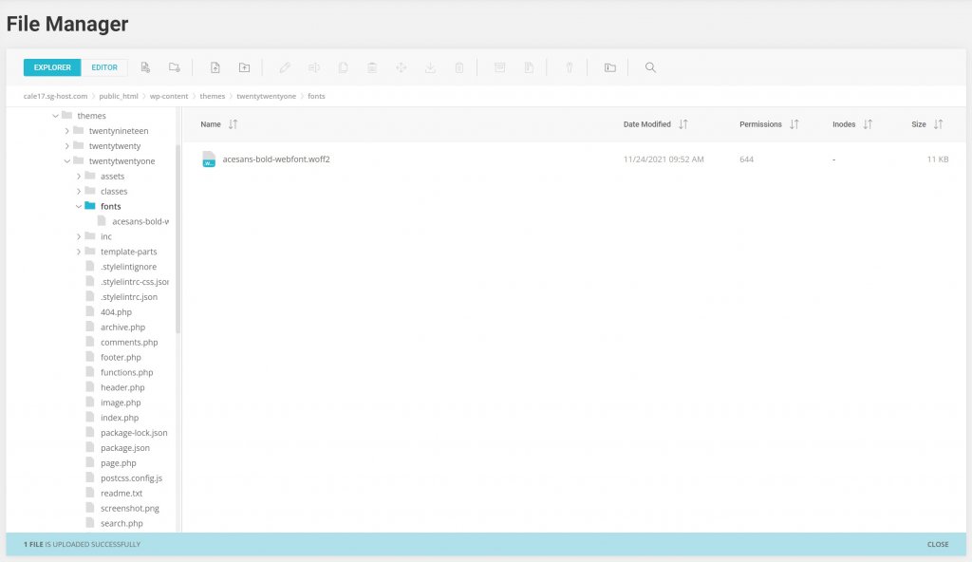Image resolution: width=972 pixels, height=562 pixels.
Task: Click the Copy toolbar icon
Action: [343, 67]
